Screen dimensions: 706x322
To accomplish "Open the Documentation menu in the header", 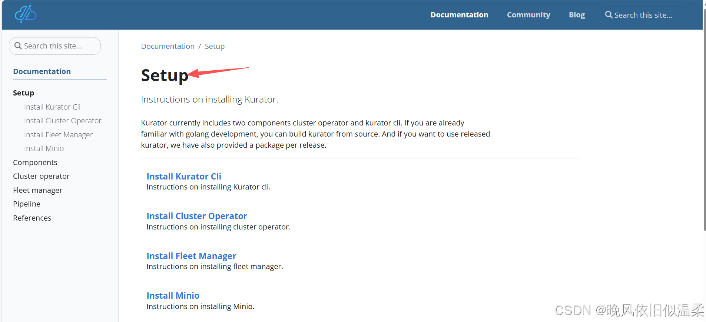I will [459, 15].
